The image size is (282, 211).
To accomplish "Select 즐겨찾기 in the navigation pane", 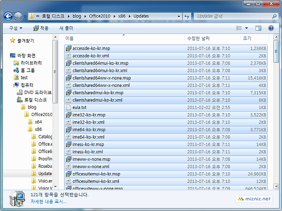I will tap(25, 41).
